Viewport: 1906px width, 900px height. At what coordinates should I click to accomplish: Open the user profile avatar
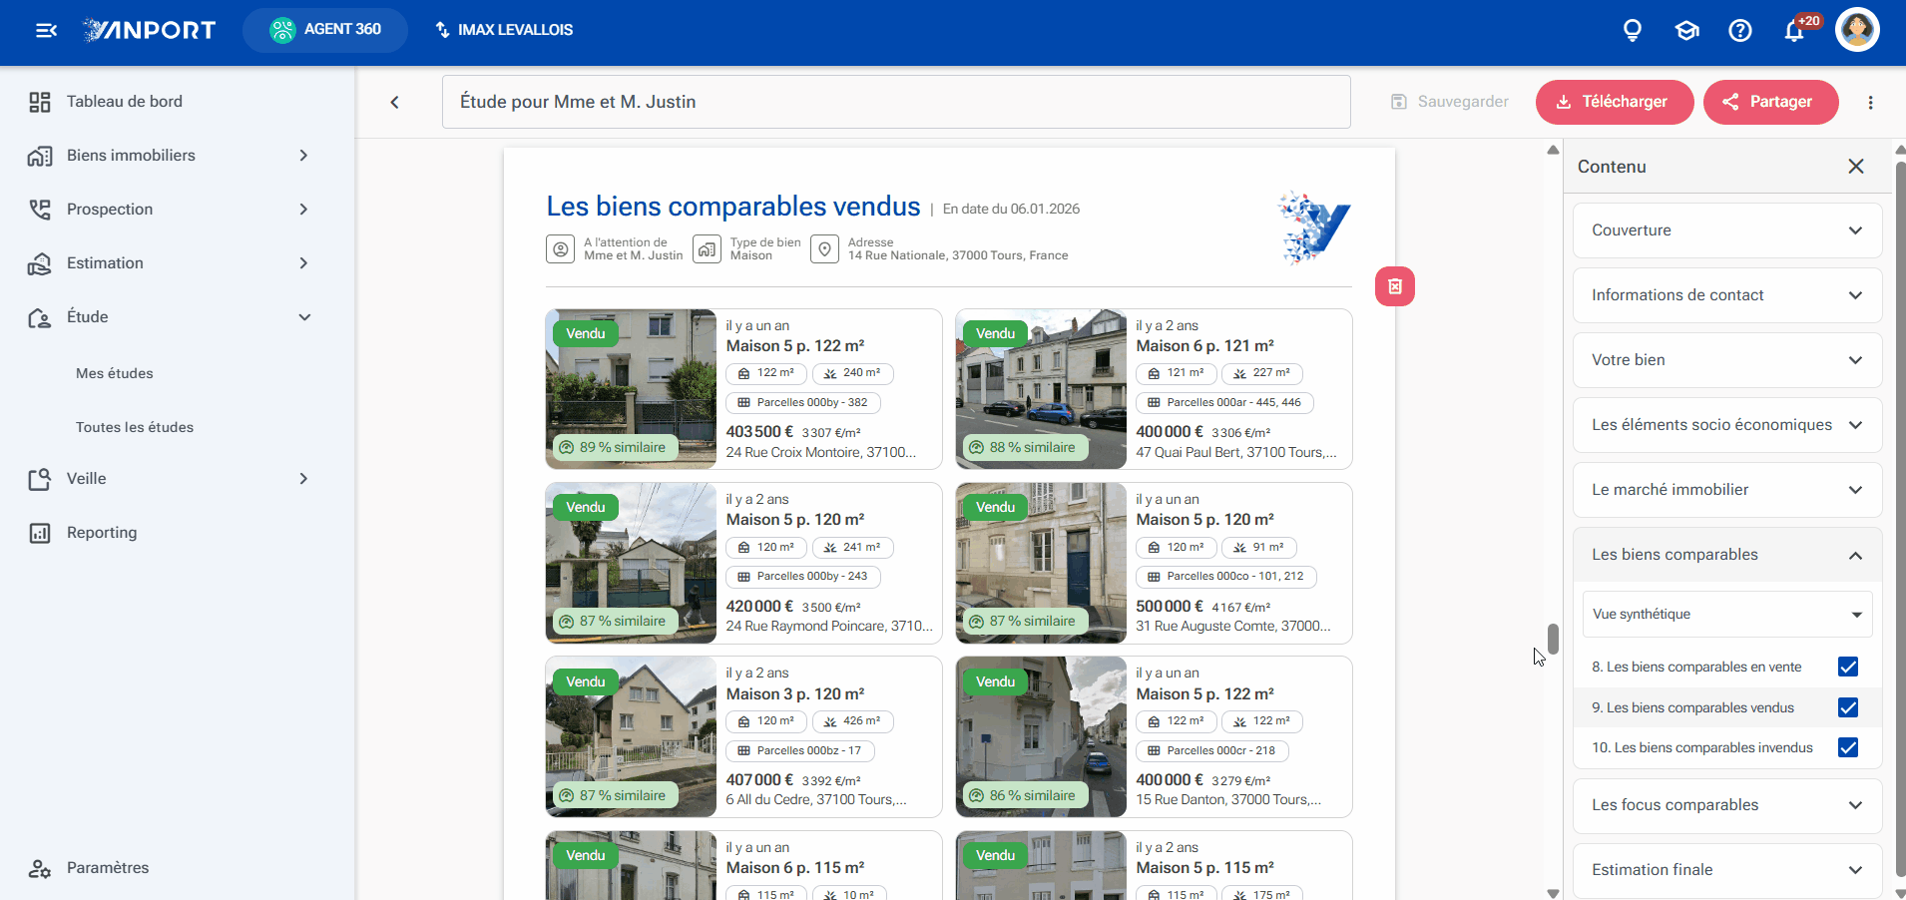tap(1857, 30)
